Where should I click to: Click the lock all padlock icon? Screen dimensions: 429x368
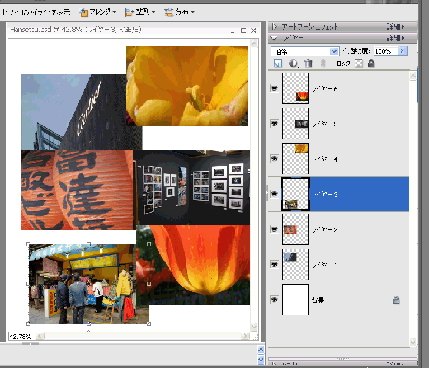point(371,64)
